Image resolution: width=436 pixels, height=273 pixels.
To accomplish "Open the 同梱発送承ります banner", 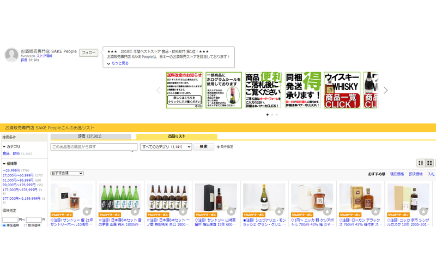I will click(303, 90).
